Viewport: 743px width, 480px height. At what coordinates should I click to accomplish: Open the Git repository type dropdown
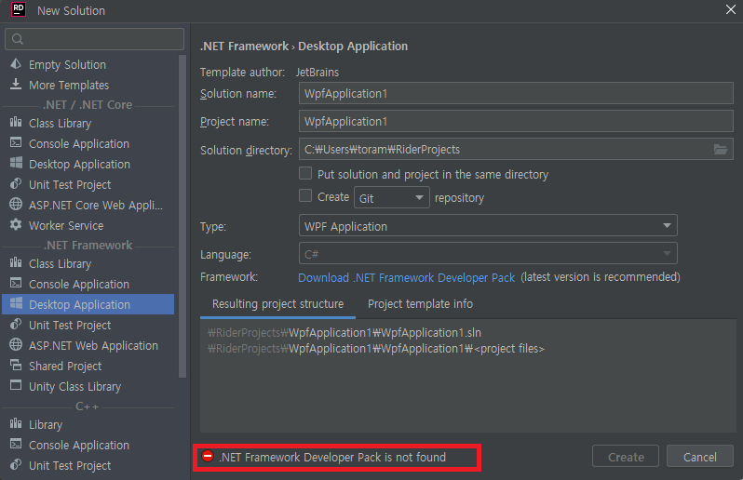[x=392, y=197]
